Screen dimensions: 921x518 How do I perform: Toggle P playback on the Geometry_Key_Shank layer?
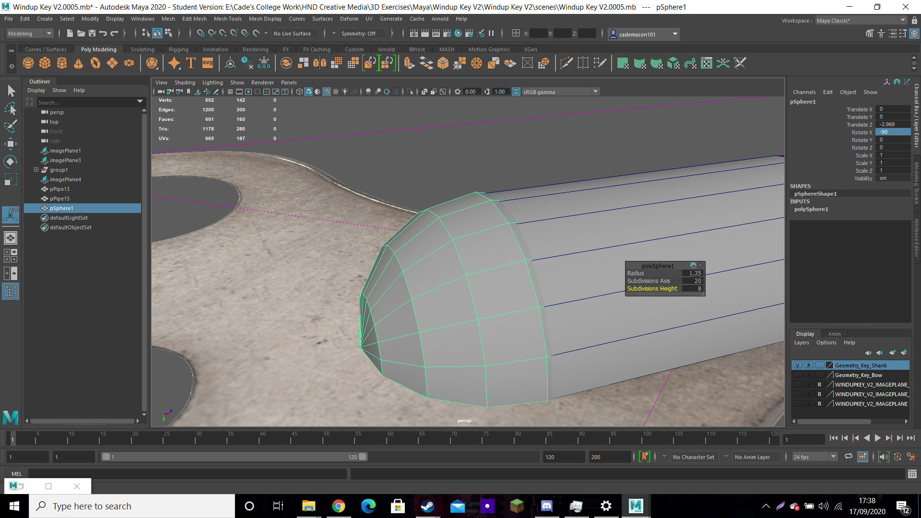[809, 365]
